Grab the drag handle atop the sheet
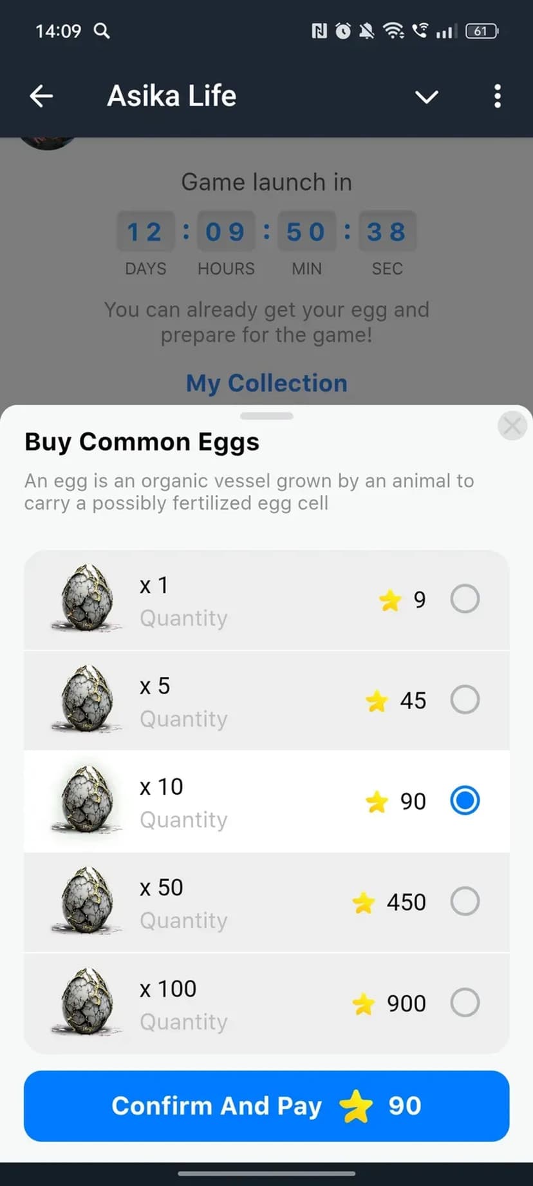 [x=266, y=416]
